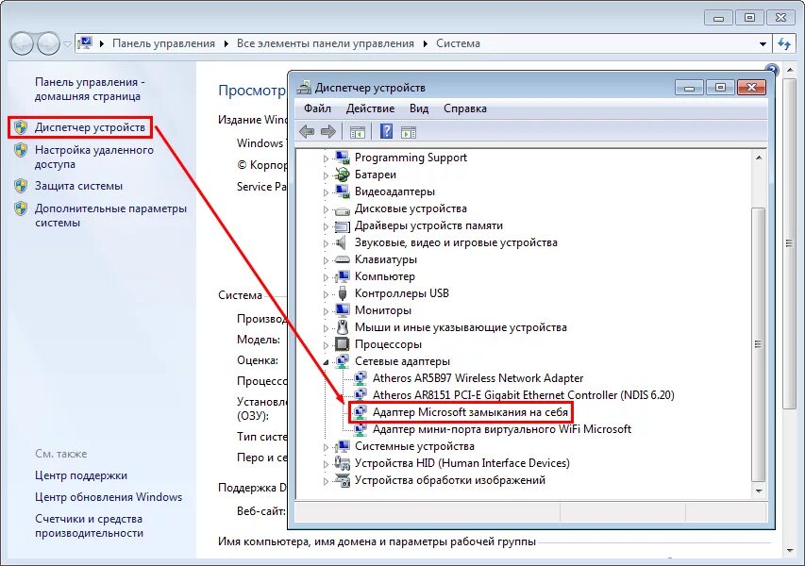Click the Батареи battery icon
Screen dimensions: 805x566
click(342, 175)
